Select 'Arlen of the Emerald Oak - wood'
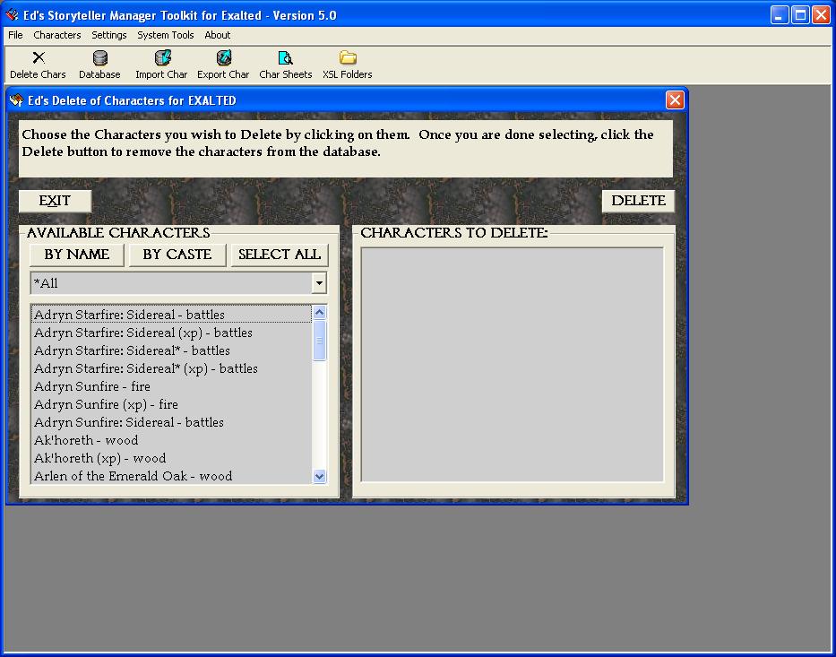This screenshot has height=657, width=836. click(171, 476)
